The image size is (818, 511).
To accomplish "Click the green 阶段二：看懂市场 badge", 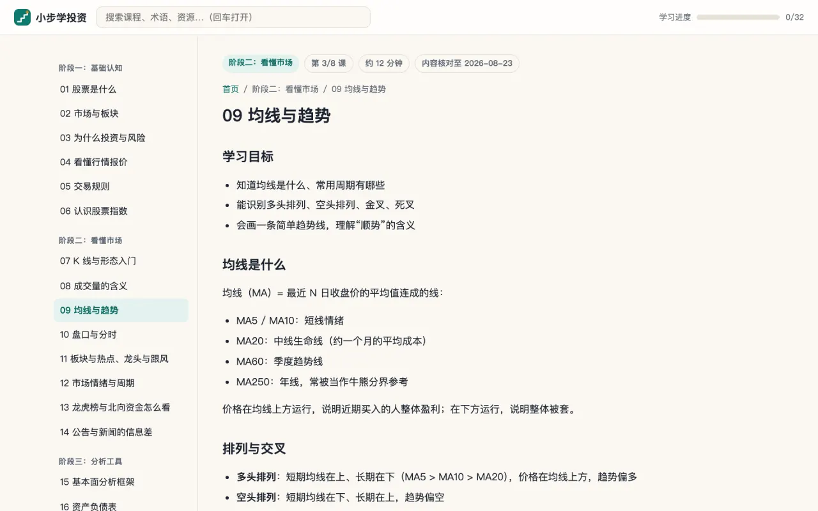I will [261, 63].
